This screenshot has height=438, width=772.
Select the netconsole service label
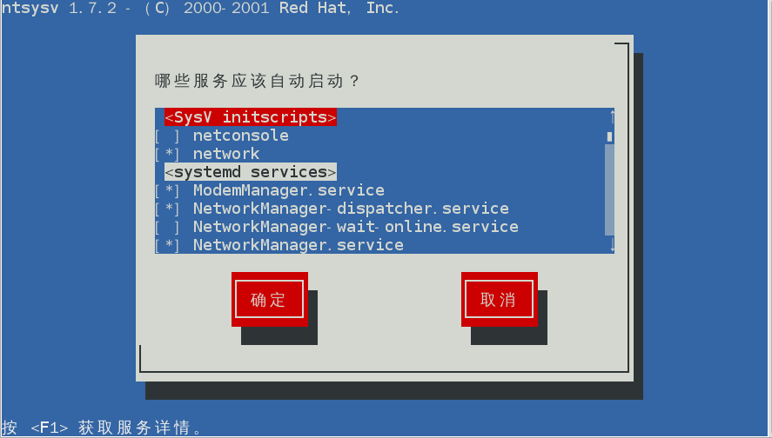click(x=241, y=136)
